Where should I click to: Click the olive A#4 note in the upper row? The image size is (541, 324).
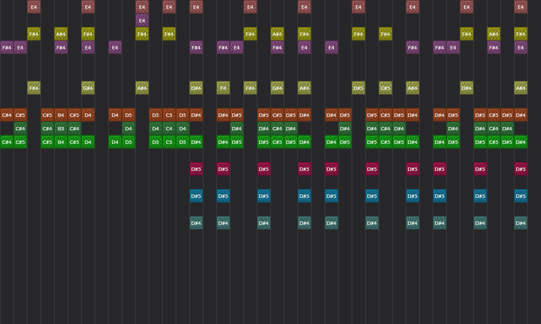pyautogui.click(x=61, y=34)
